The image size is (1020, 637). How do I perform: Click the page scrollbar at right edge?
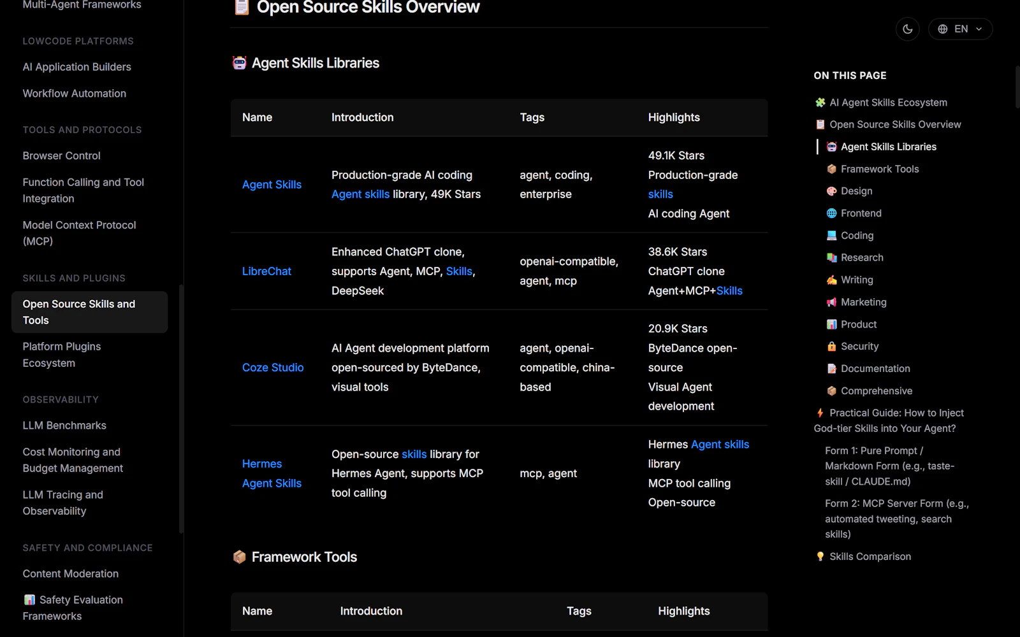point(1017,87)
